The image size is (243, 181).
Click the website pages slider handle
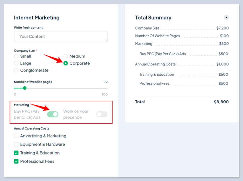coord(25,88)
